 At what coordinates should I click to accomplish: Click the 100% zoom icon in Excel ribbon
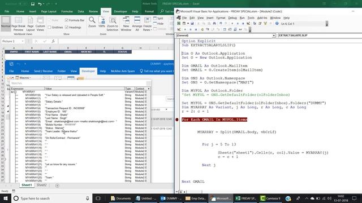tap(102, 23)
